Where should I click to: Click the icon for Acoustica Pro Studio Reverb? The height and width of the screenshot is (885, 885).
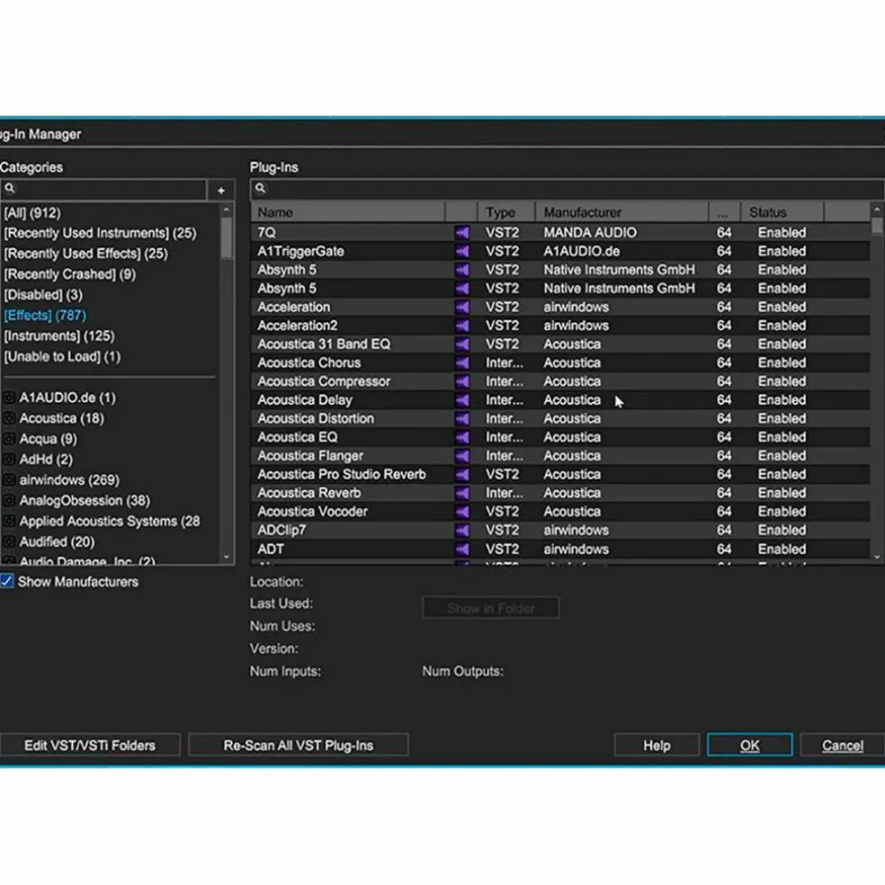click(x=462, y=475)
